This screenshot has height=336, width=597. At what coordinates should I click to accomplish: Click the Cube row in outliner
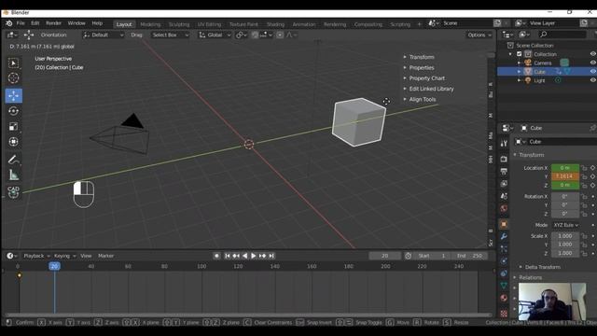point(547,72)
